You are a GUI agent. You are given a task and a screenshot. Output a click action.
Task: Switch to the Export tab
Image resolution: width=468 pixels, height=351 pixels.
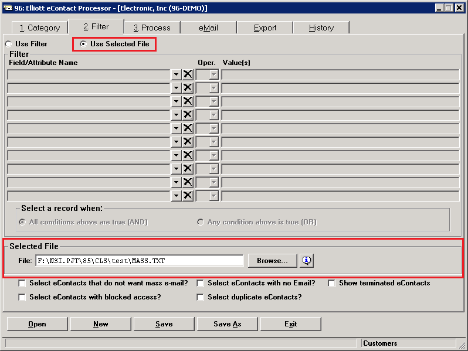[x=264, y=28]
